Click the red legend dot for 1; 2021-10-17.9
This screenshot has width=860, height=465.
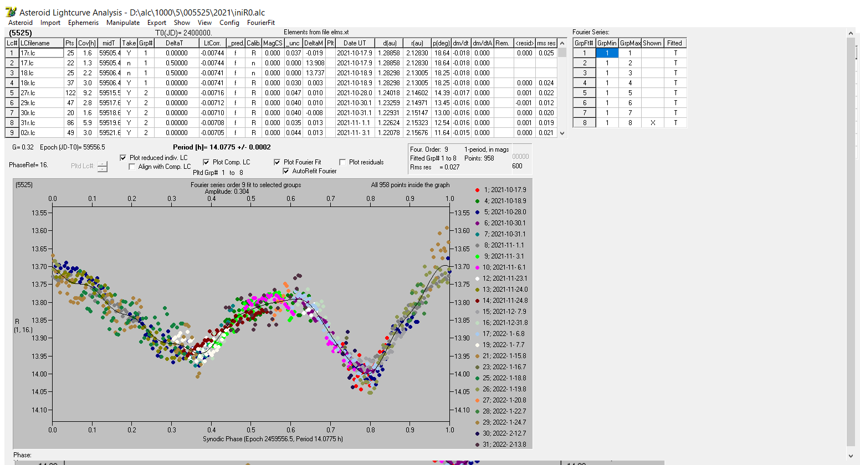(478, 190)
